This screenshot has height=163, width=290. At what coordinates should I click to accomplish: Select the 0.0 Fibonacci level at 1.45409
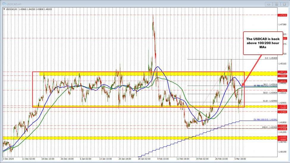click(271, 58)
